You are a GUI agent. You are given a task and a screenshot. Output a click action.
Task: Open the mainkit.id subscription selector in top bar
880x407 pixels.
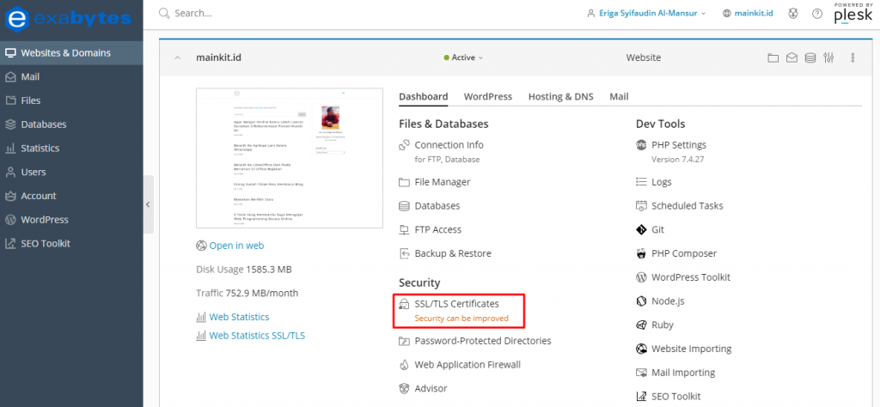pos(749,14)
